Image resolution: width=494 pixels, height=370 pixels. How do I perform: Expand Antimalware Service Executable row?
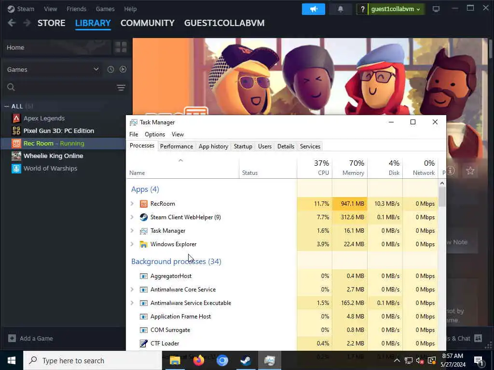pyautogui.click(x=132, y=303)
